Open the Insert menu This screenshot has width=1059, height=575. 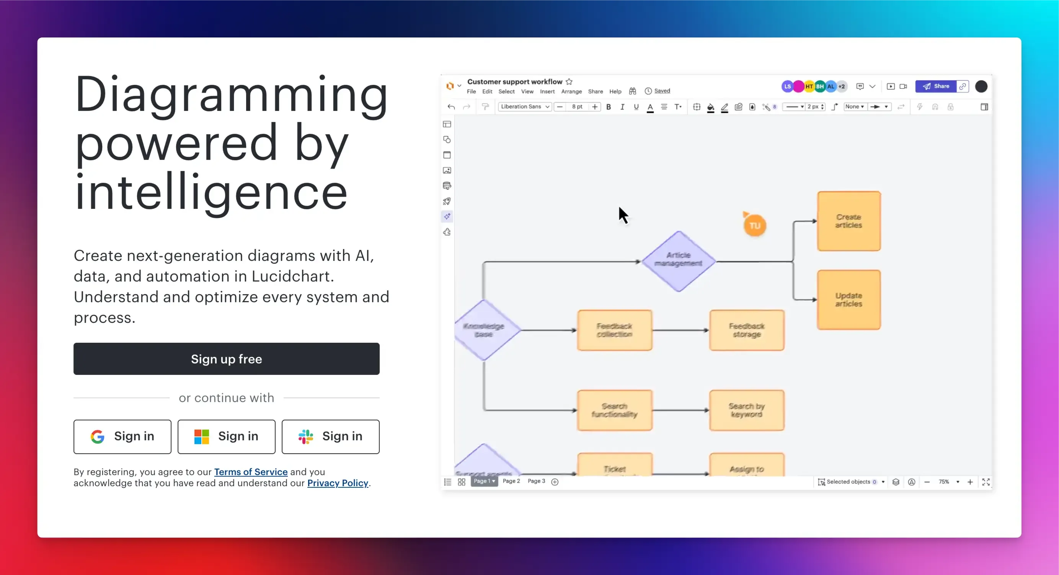[x=547, y=91]
